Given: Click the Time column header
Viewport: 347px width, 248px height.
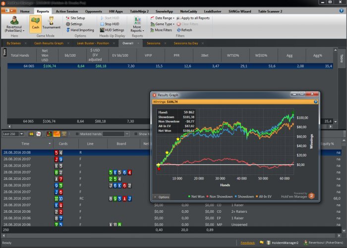Looking at the screenshot, I should pyautogui.click(x=25, y=144).
